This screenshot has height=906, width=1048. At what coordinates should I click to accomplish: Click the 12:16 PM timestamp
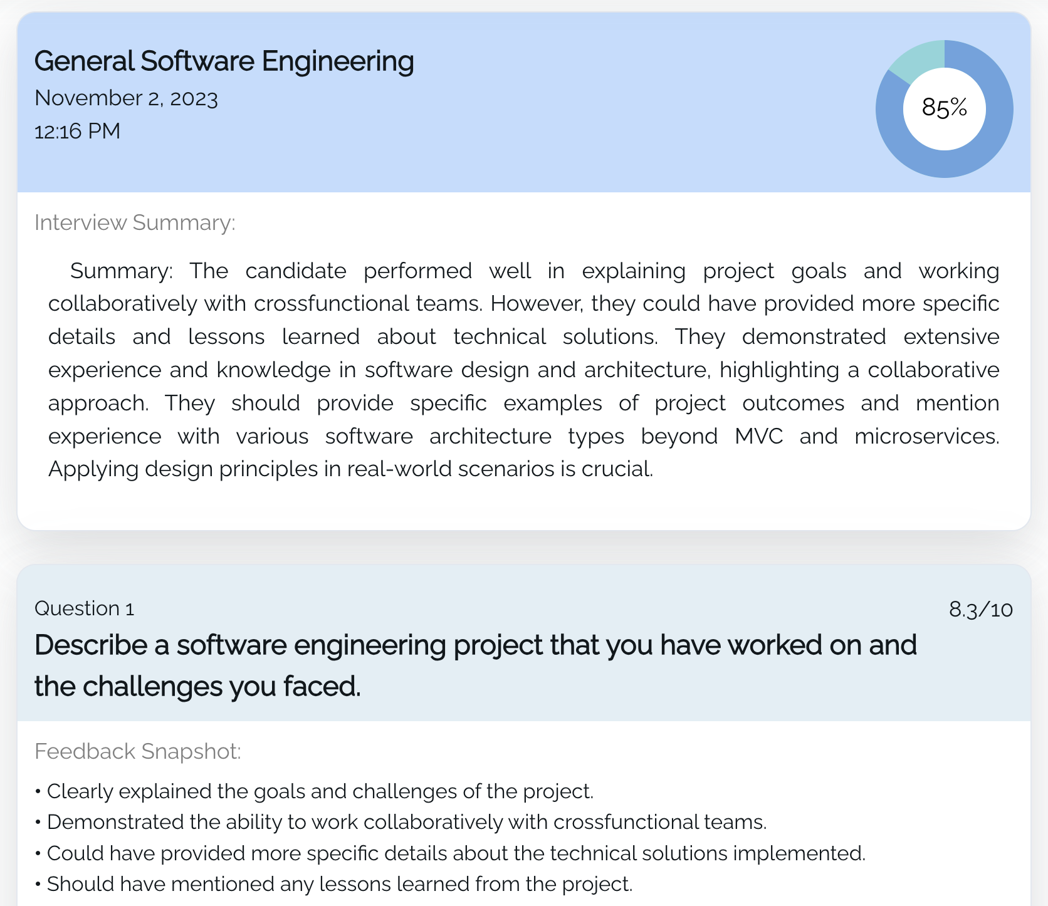(x=77, y=132)
